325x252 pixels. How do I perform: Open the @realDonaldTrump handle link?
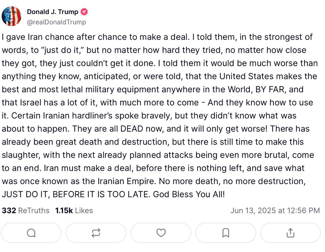56,22
